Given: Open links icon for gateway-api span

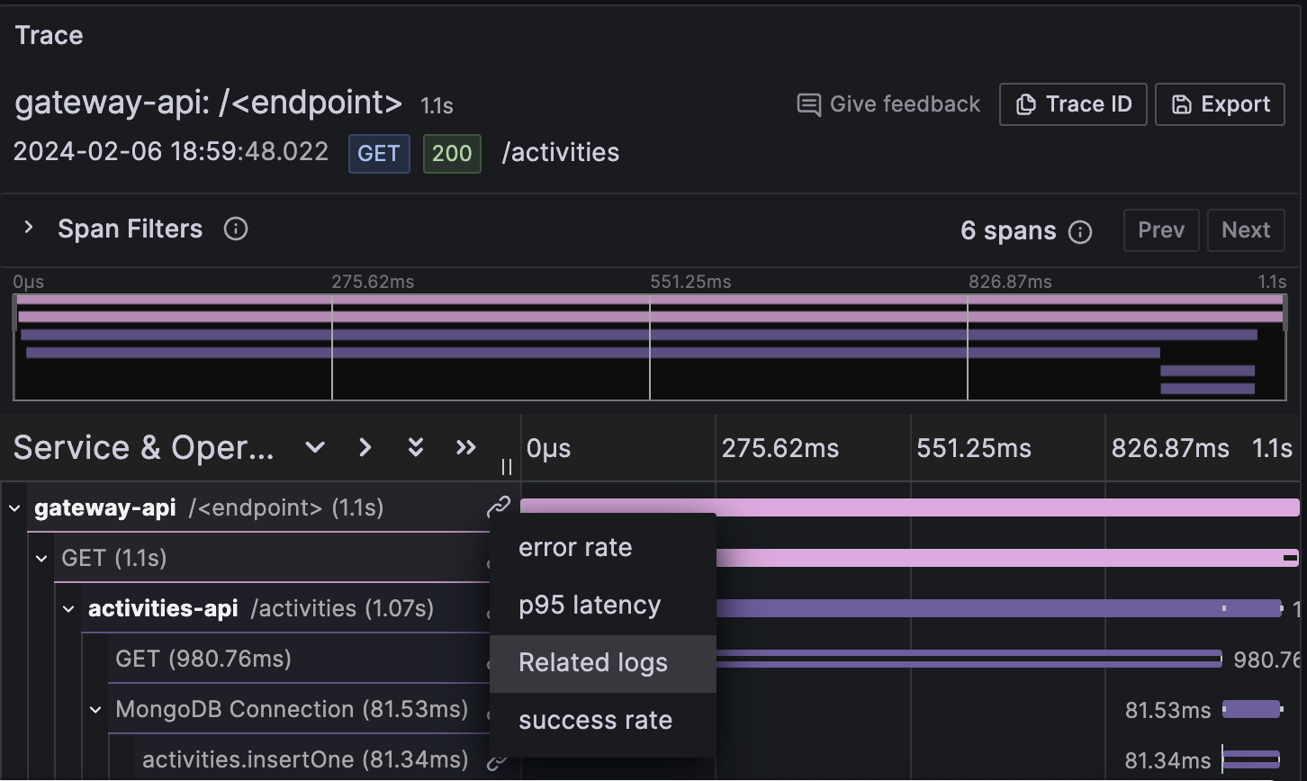Looking at the screenshot, I should click(499, 507).
